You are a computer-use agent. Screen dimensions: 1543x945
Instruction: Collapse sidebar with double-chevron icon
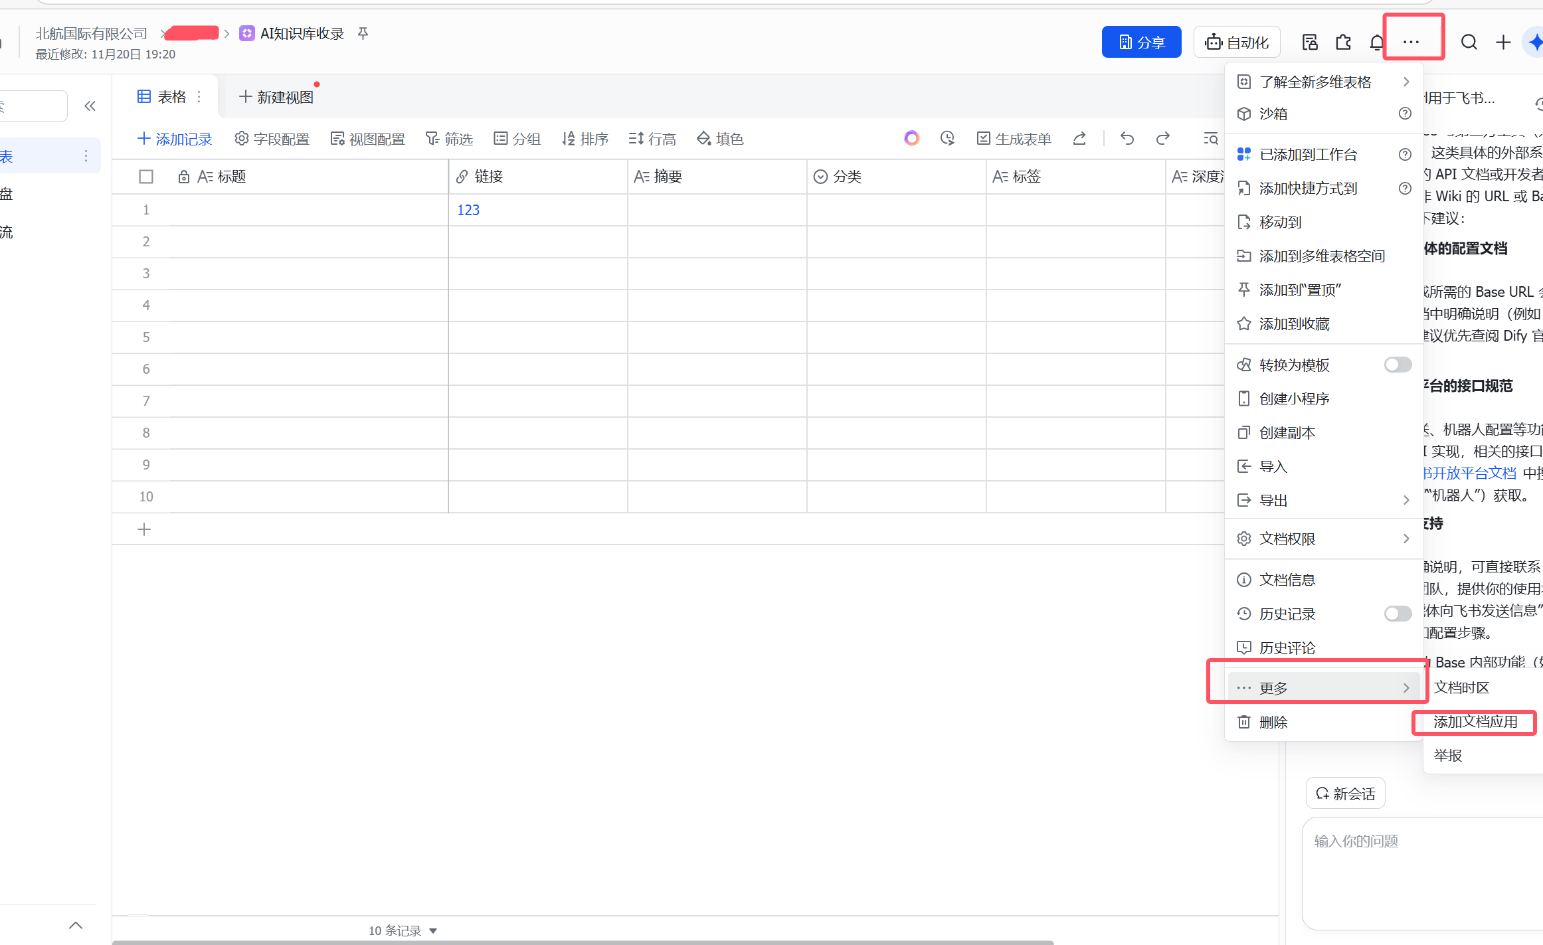pos(90,106)
